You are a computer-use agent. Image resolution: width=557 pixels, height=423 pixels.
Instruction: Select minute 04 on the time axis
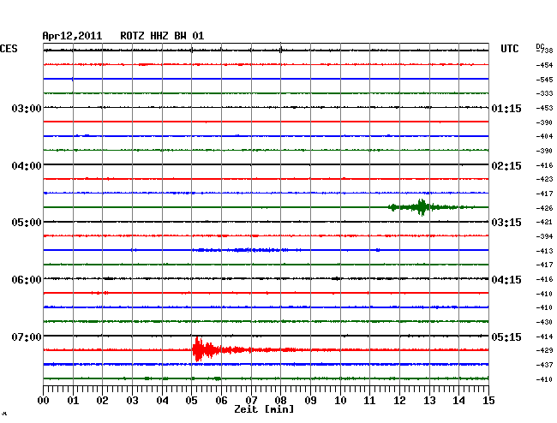pyautogui.click(x=162, y=400)
